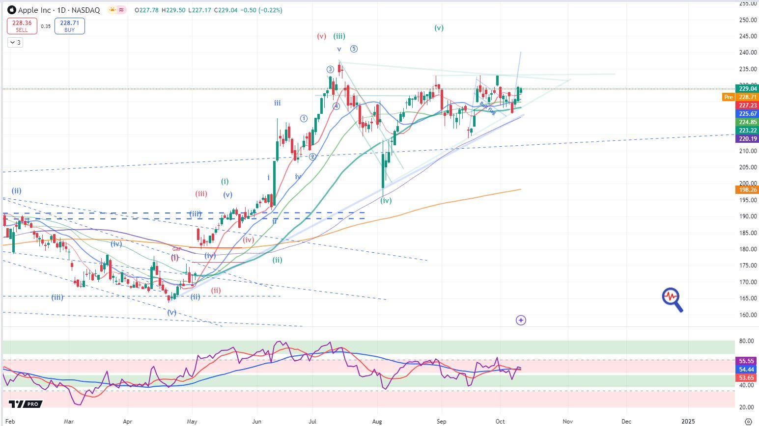Screen dimensions: 759x426
Task: Click the O227.78 open value in legend
Action: tap(147, 10)
